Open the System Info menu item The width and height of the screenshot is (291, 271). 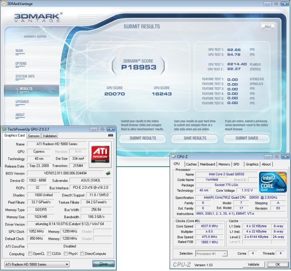25,76
